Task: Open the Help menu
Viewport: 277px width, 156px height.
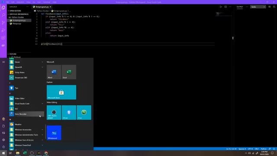Action: click(55, 2)
